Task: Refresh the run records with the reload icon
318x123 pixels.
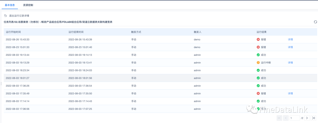Action: click(x=315, y=22)
